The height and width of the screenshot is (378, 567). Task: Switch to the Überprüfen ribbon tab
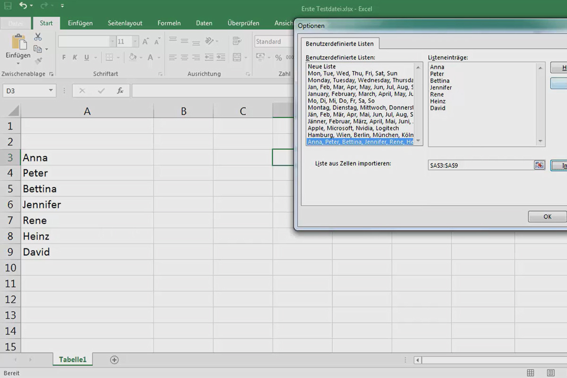tap(243, 23)
